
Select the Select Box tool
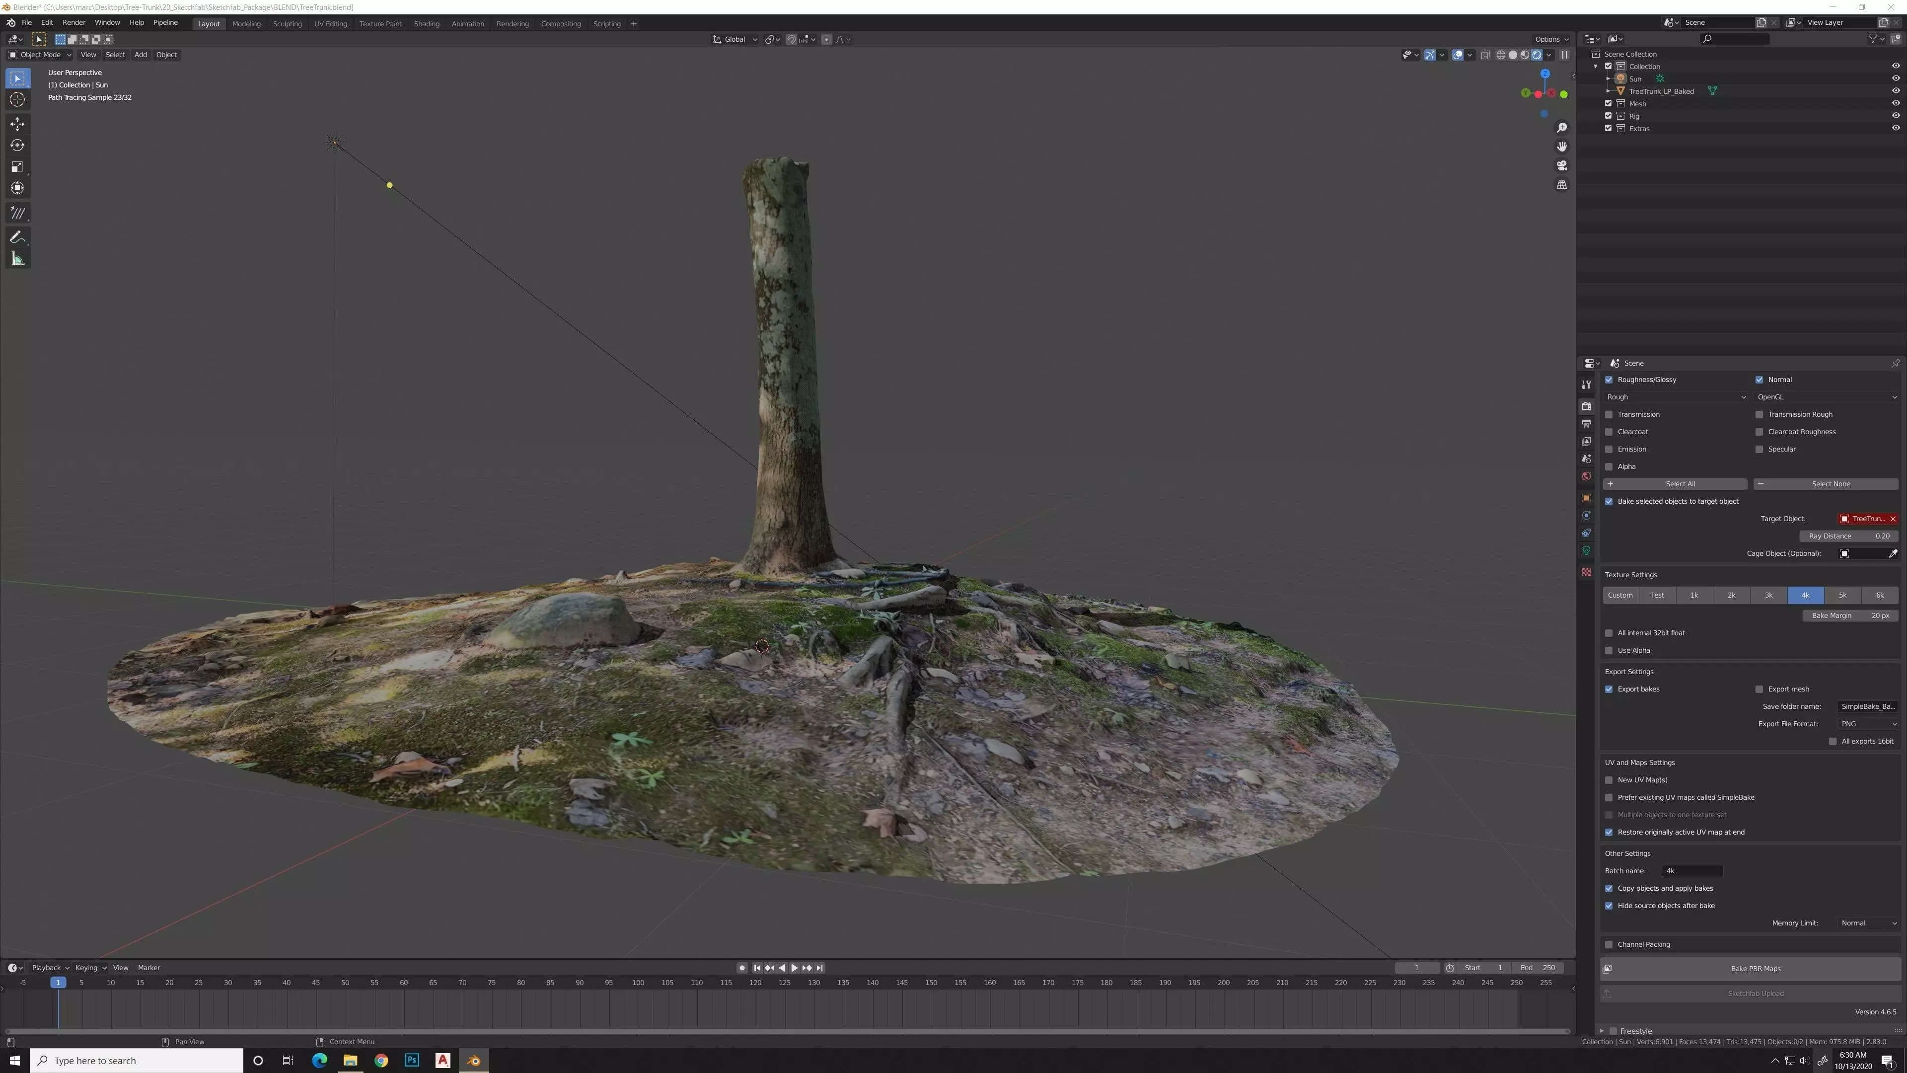click(x=18, y=78)
